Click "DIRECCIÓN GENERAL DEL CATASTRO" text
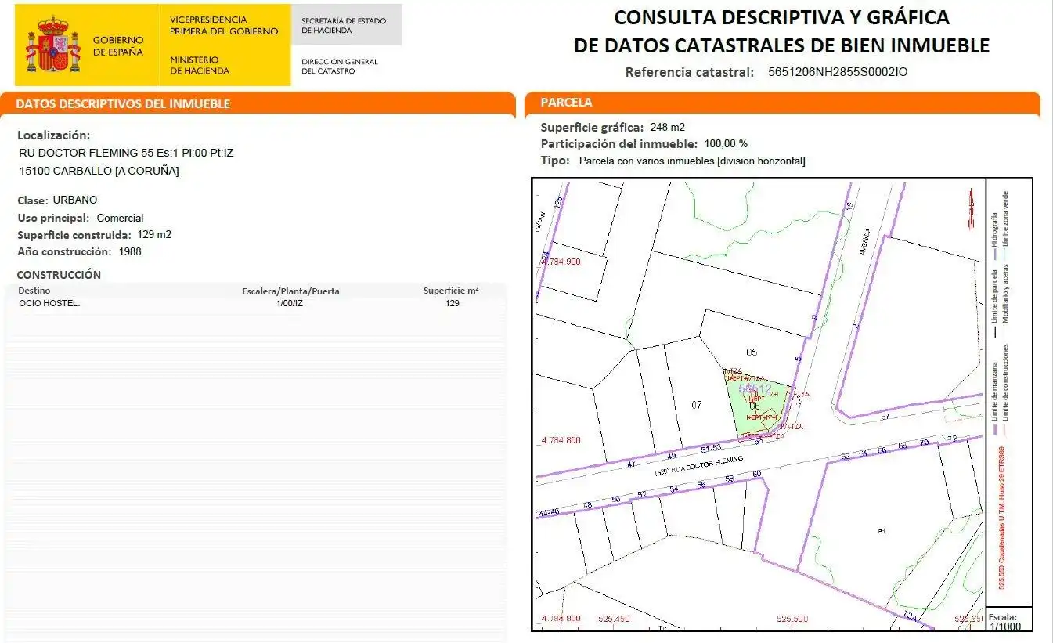The image size is (1053, 643). pyautogui.click(x=340, y=67)
